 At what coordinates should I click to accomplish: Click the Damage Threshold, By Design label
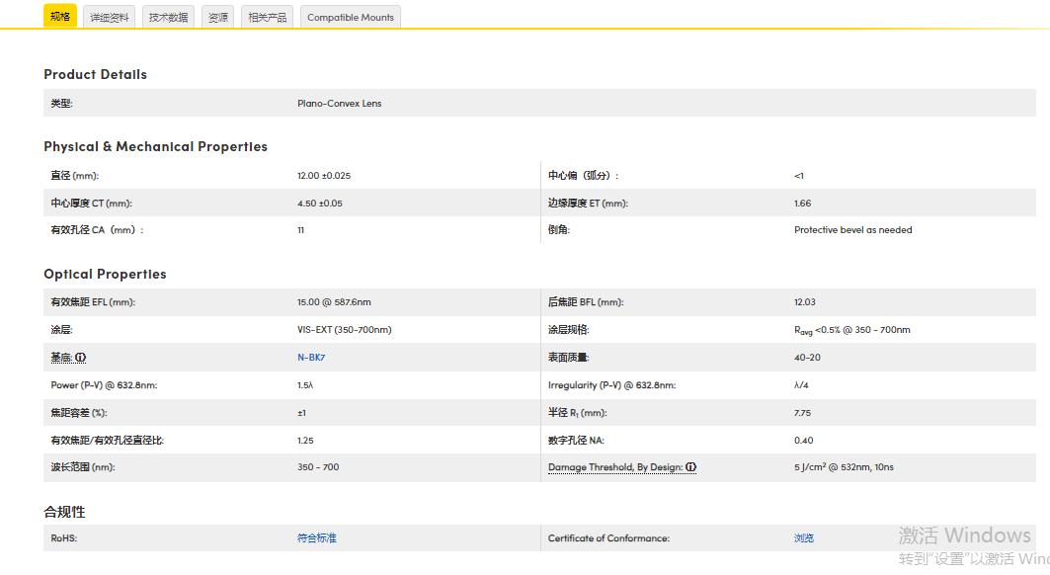point(615,467)
